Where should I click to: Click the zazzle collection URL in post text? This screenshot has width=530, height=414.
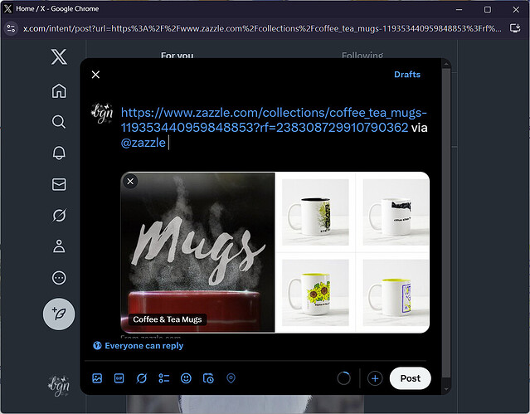click(x=274, y=120)
